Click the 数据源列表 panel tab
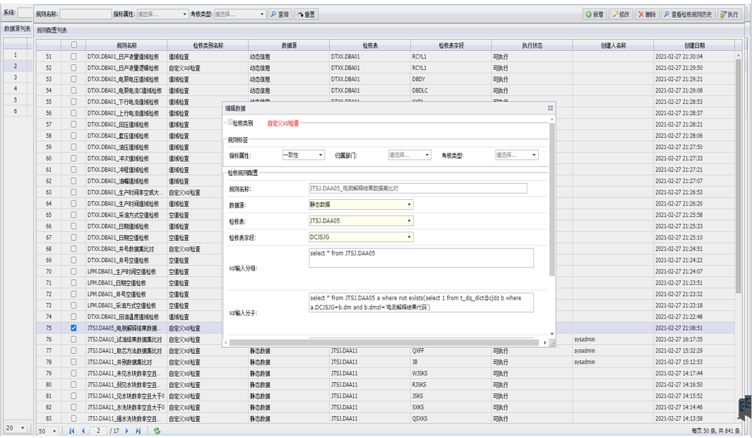752x438 pixels. pos(17,29)
